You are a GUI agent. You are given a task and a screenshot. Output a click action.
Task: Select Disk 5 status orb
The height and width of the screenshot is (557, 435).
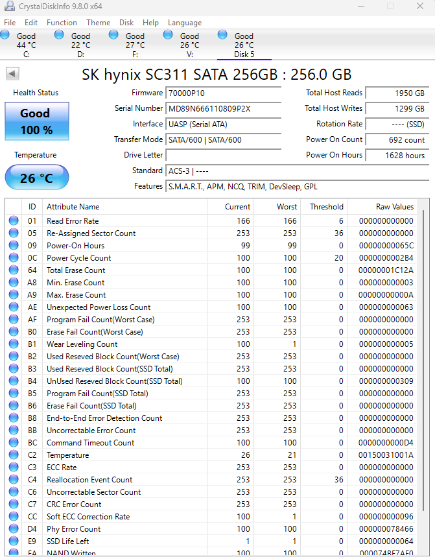(x=222, y=34)
